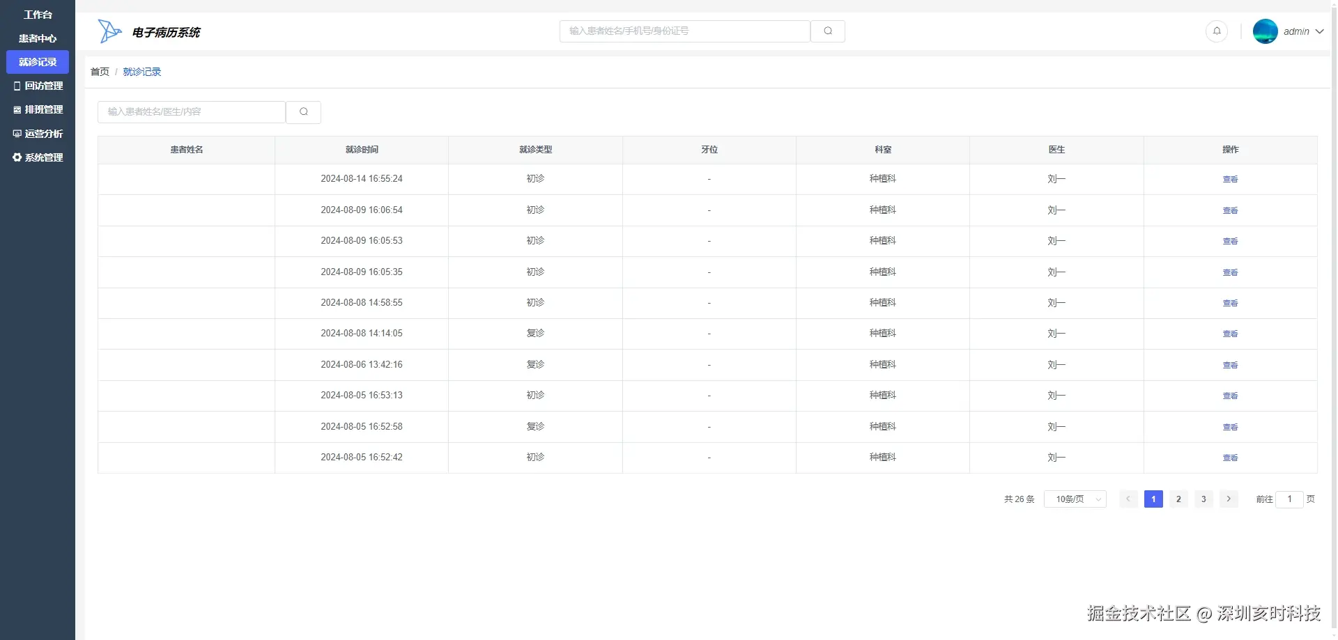Open 回访管理 in the sidebar
Image resolution: width=1338 pixels, height=640 pixels.
click(38, 86)
